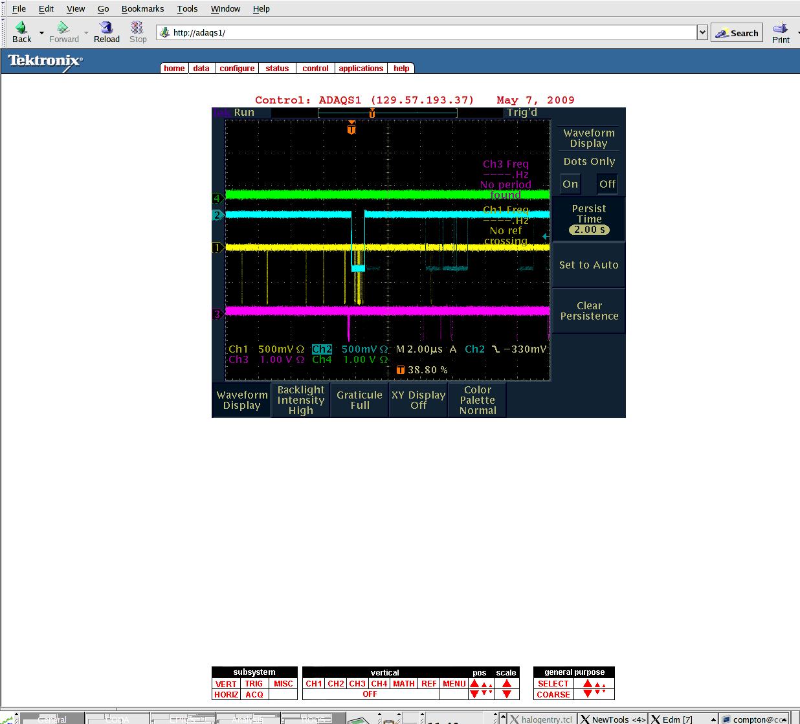Select the HORIZ subsystem button
The height and width of the screenshot is (724, 800).
click(x=226, y=695)
